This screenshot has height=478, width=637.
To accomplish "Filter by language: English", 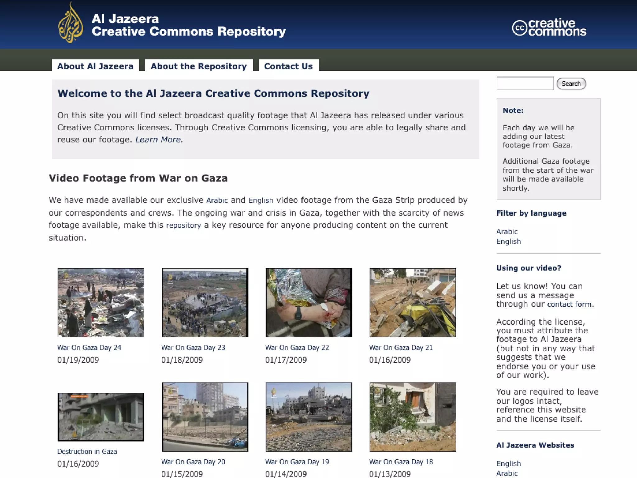I will pyautogui.click(x=508, y=241).
